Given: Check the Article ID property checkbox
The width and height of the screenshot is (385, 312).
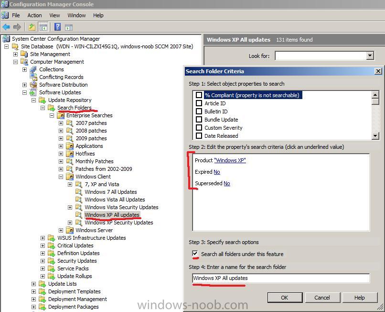Looking at the screenshot, I should click(x=199, y=103).
